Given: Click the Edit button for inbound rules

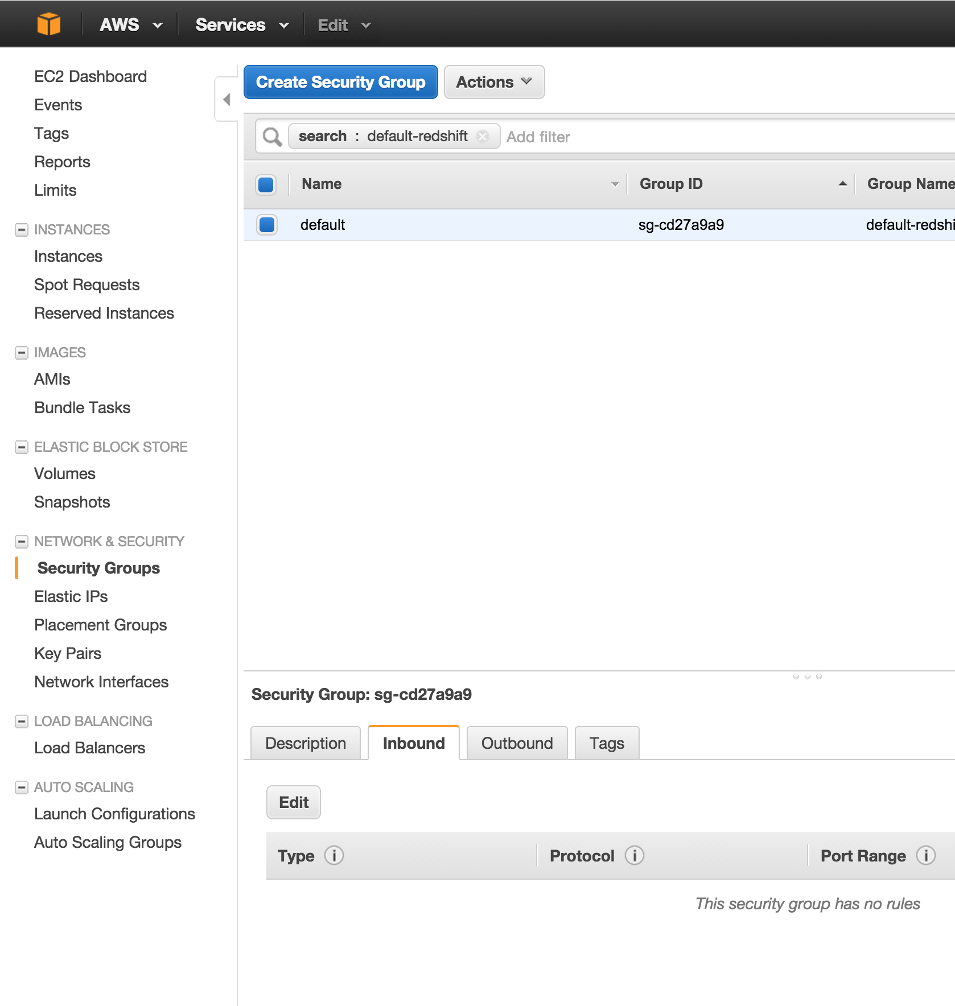Looking at the screenshot, I should [294, 802].
